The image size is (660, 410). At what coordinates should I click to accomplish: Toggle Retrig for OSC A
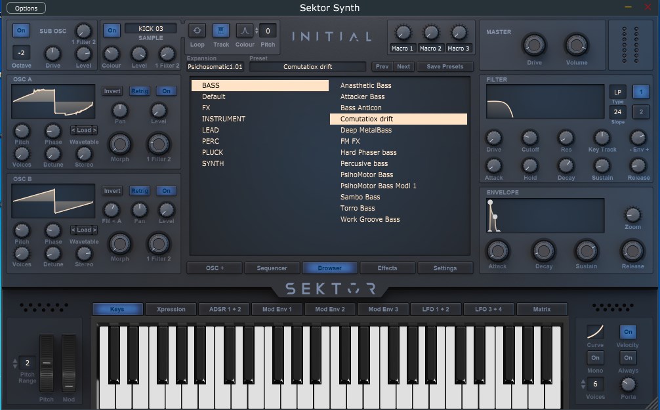(139, 91)
